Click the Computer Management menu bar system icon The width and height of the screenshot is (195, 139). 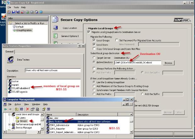coord(5,104)
